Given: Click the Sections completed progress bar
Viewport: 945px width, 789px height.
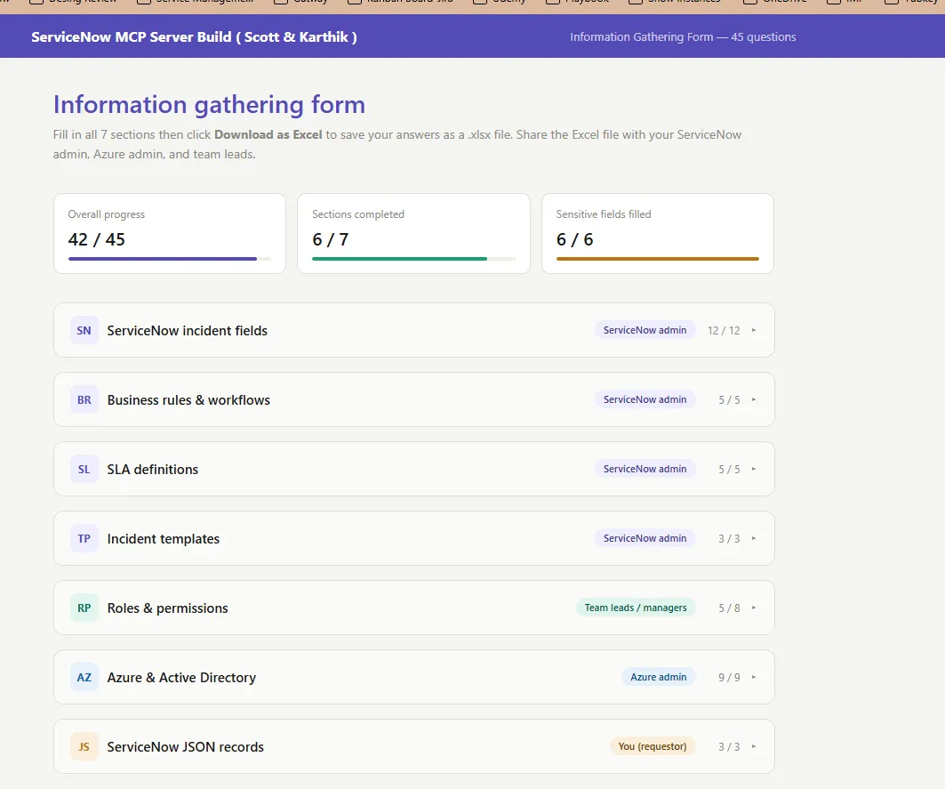Looking at the screenshot, I should point(413,259).
